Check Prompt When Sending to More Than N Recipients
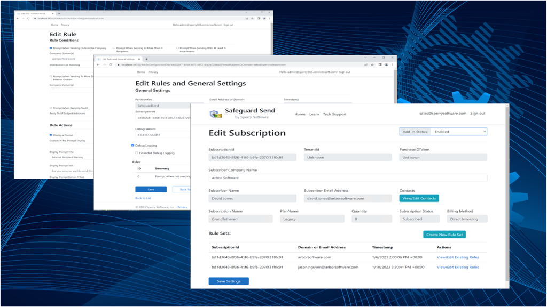 114,47
